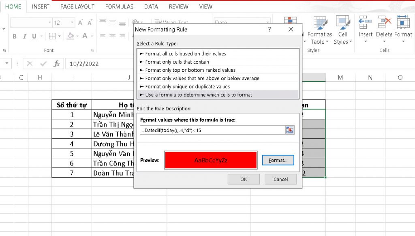
Task: Apply bold formatting
Action: coord(15,36)
